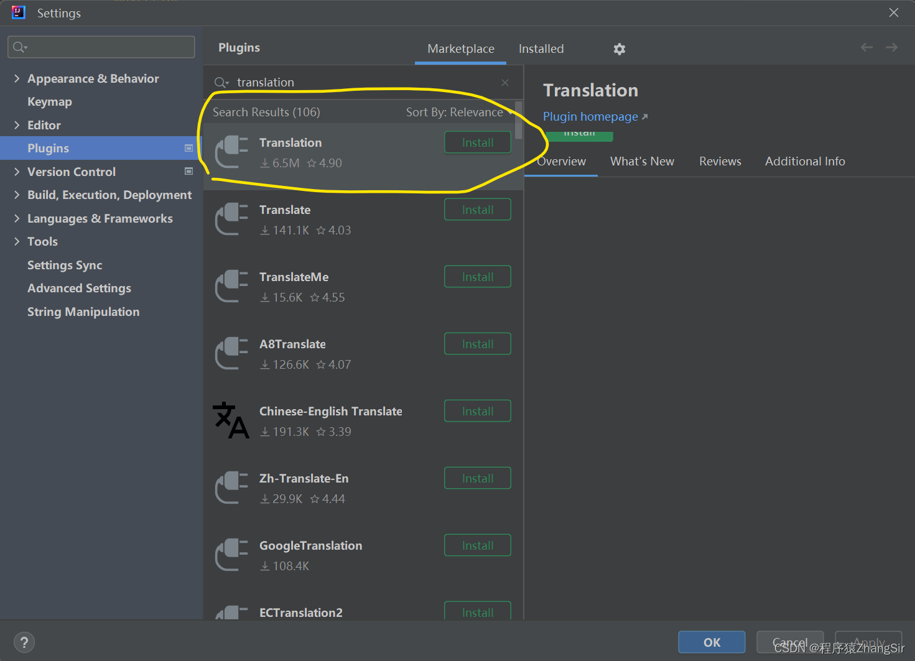915x661 pixels.
Task: Expand the Tools settings node
Action: [x=17, y=241]
